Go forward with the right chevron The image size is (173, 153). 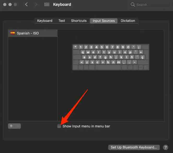pyautogui.click(x=36, y=4)
